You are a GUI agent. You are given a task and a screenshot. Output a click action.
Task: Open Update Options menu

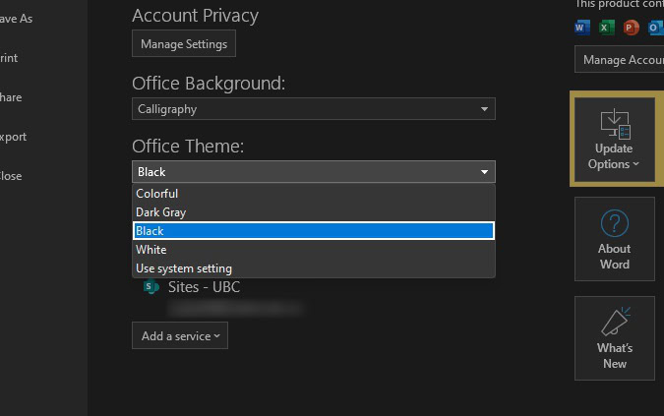point(614,141)
